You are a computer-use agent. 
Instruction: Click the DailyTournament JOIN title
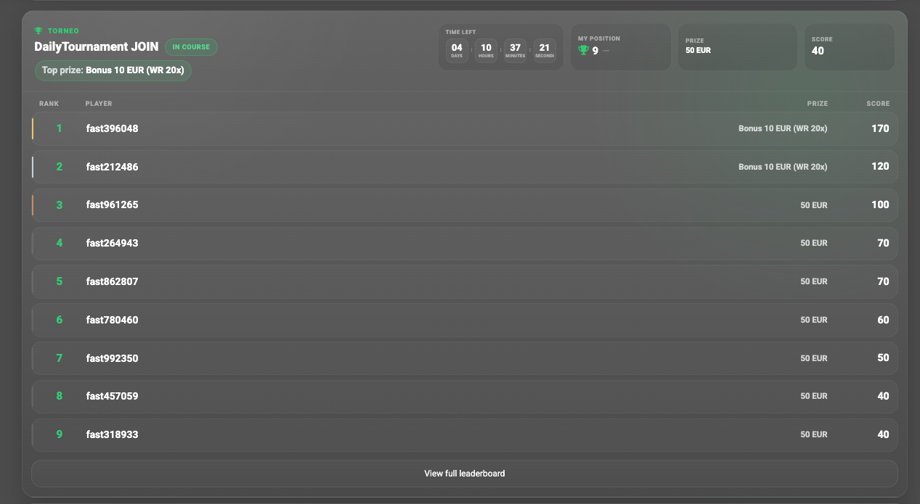click(x=96, y=47)
